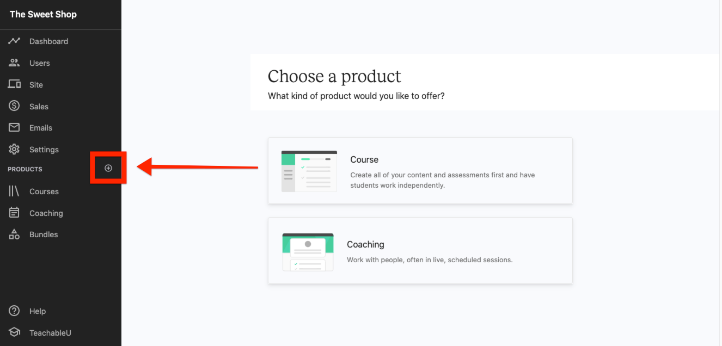Click the Coaching calendar icon
The height and width of the screenshot is (346, 722).
(14, 213)
